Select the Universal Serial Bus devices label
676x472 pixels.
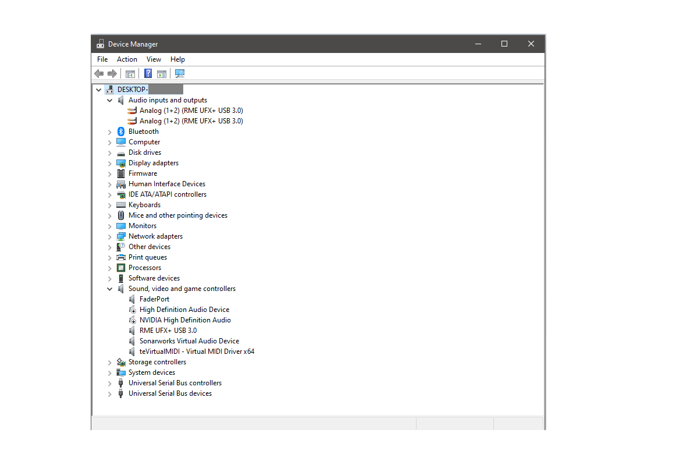(170, 393)
